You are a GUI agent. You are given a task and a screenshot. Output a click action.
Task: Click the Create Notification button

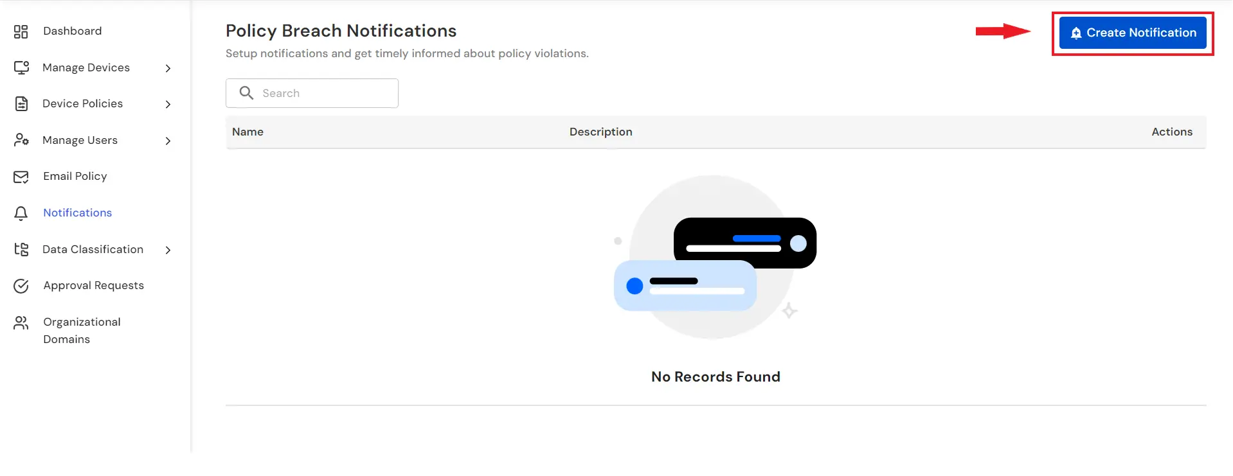tap(1133, 33)
